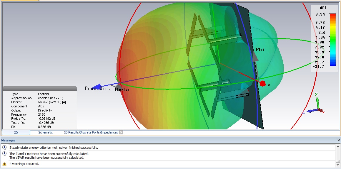The image size is (341, 169).
Task: Click the 4 warnings occurred message
Action: tap(24, 164)
